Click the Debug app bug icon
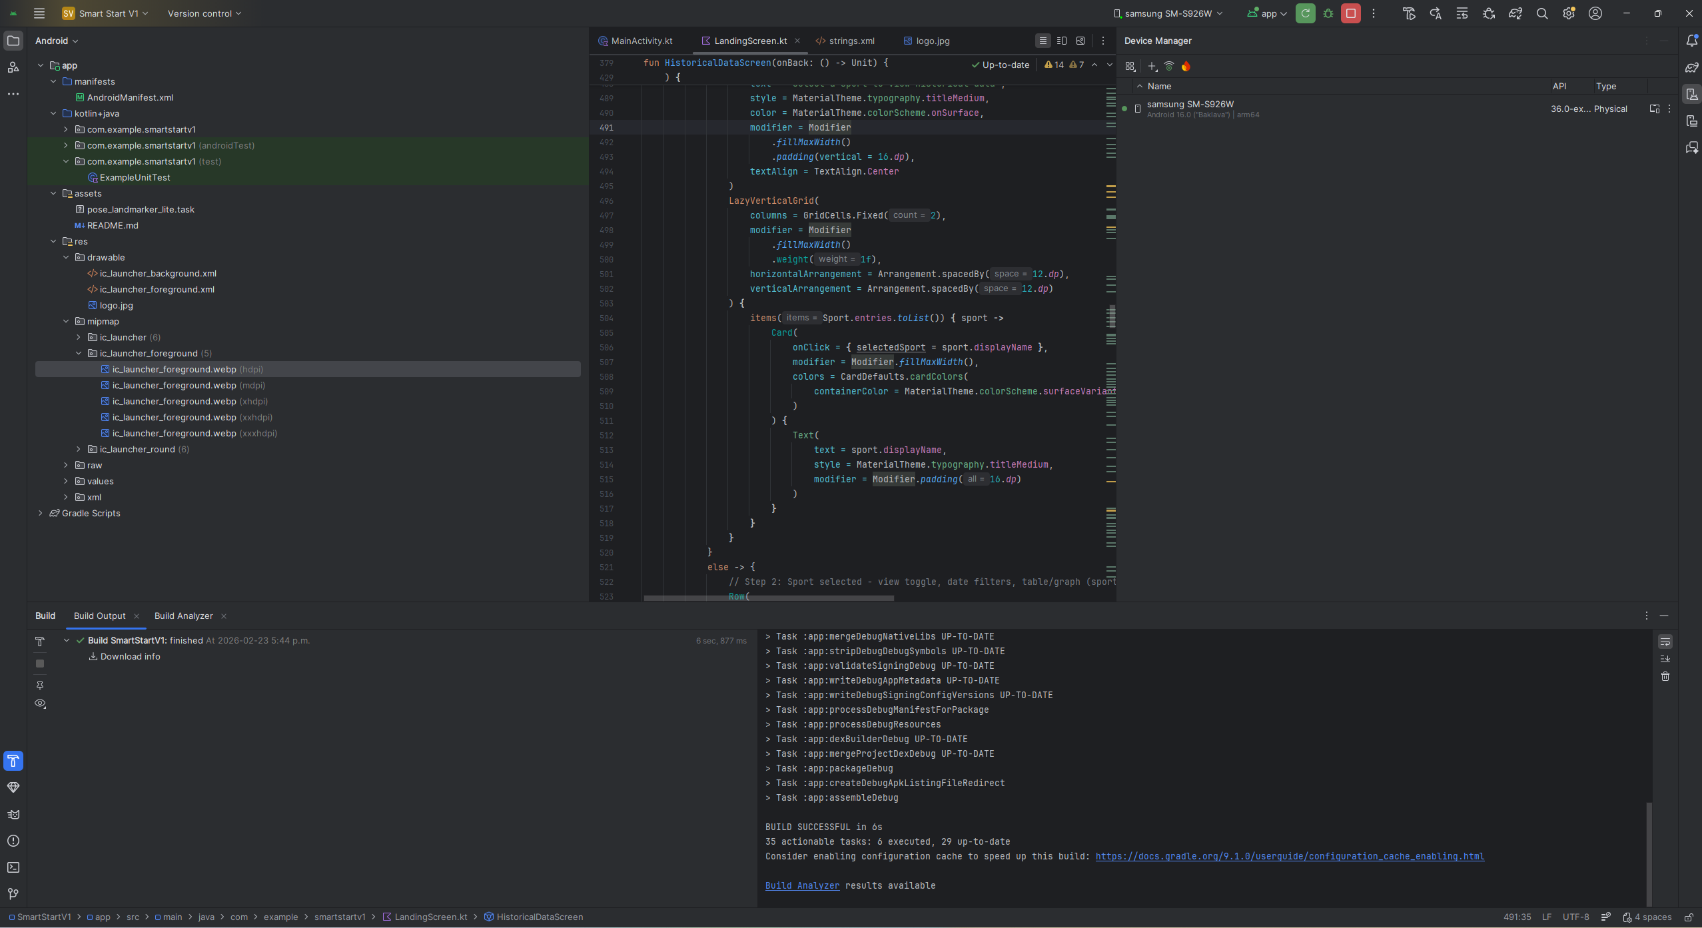The width and height of the screenshot is (1702, 928). [x=1328, y=13]
